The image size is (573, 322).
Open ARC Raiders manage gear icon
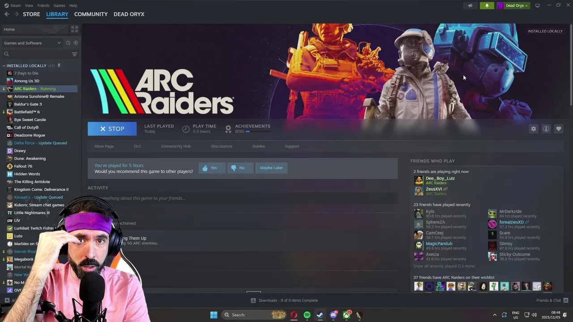click(534, 129)
